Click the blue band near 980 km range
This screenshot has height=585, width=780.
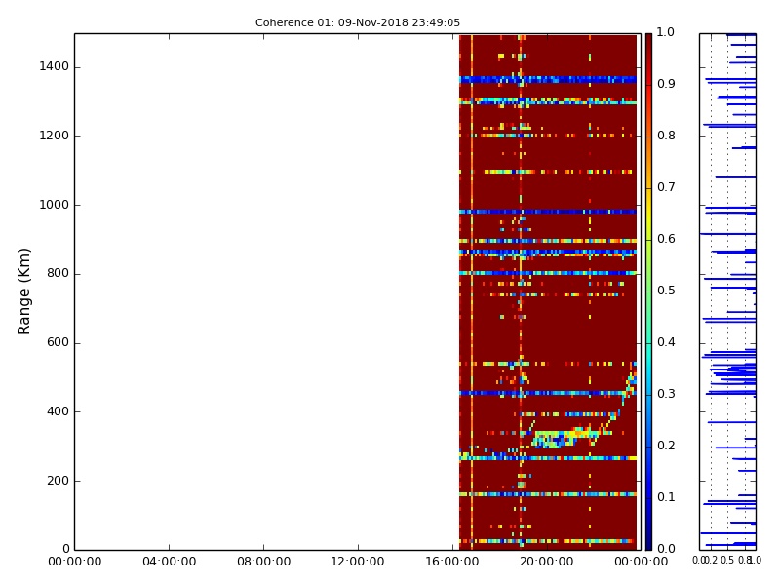point(548,212)
